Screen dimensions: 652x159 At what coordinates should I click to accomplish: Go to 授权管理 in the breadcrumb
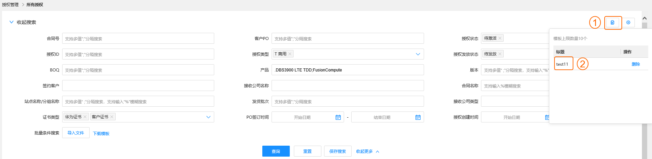click(10, 5)
